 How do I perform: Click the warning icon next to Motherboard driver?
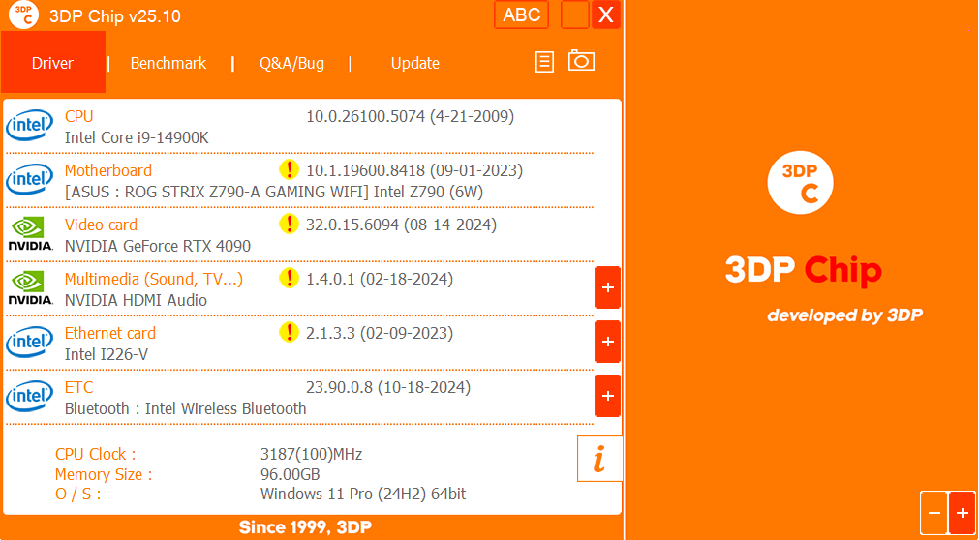pos(289,170)
